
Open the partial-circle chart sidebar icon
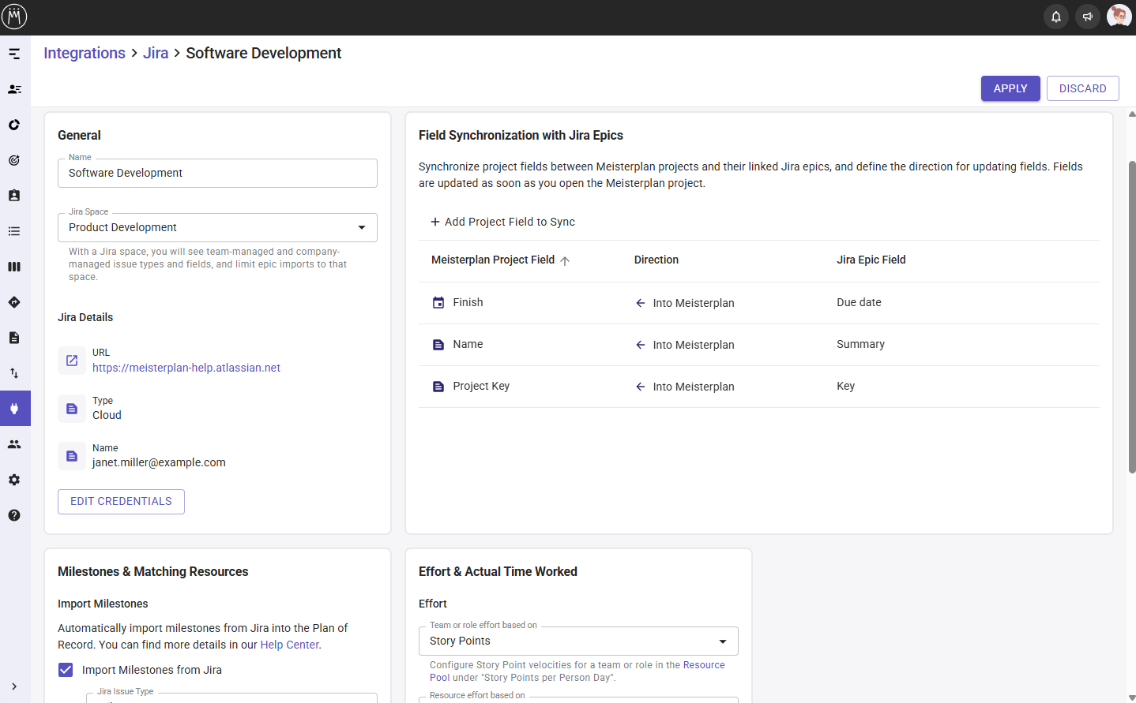tap(14, 125)
